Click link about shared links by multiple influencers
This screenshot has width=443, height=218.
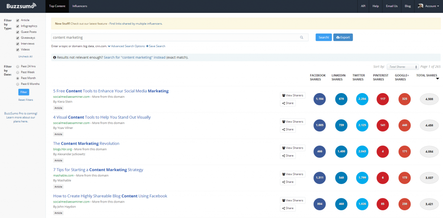(x=135, y=24)
